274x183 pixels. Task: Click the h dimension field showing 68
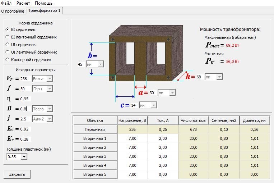(200, 77)
